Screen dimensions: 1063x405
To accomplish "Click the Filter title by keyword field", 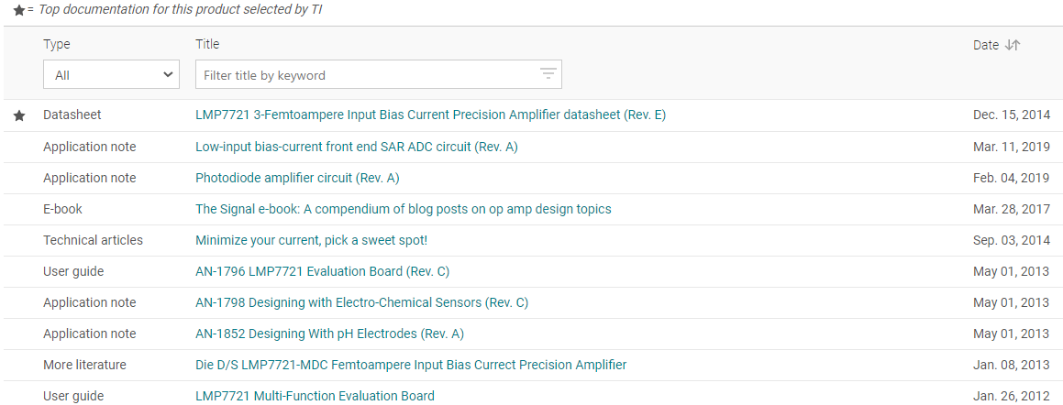I will pos(367,75).
